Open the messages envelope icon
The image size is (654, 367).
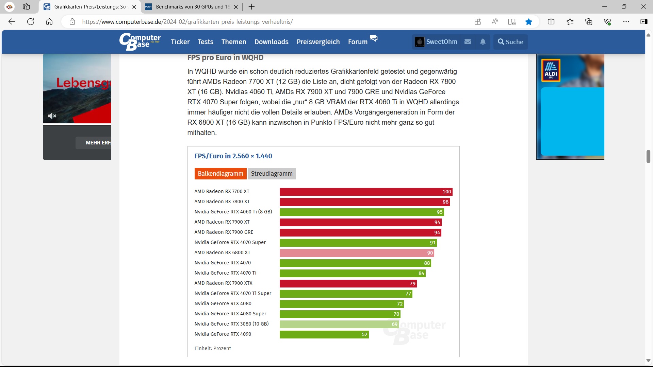click(468, 42)
